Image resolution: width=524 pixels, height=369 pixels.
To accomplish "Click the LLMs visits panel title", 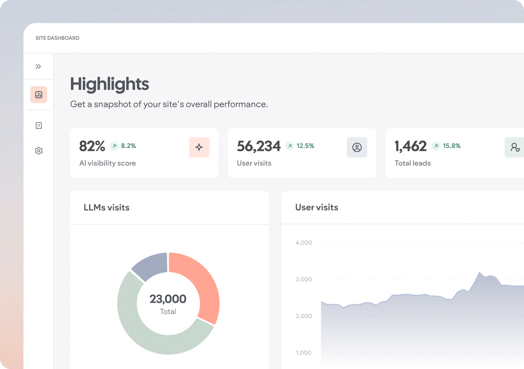I will tap(106, 208).
